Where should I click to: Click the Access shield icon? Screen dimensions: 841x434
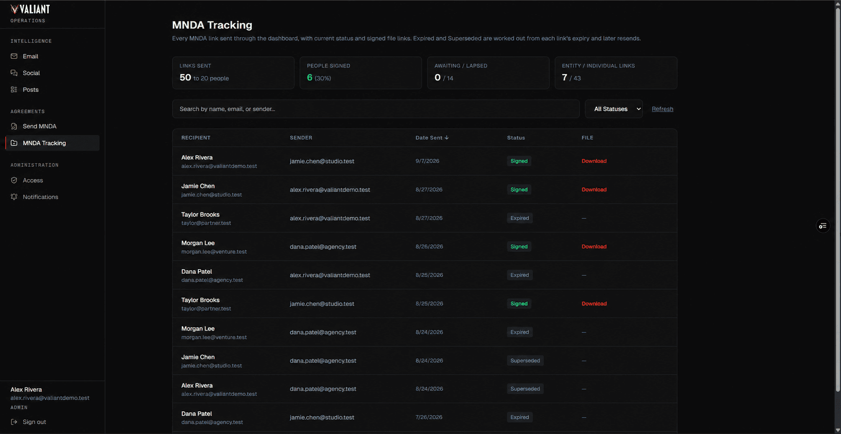(14, 180)
